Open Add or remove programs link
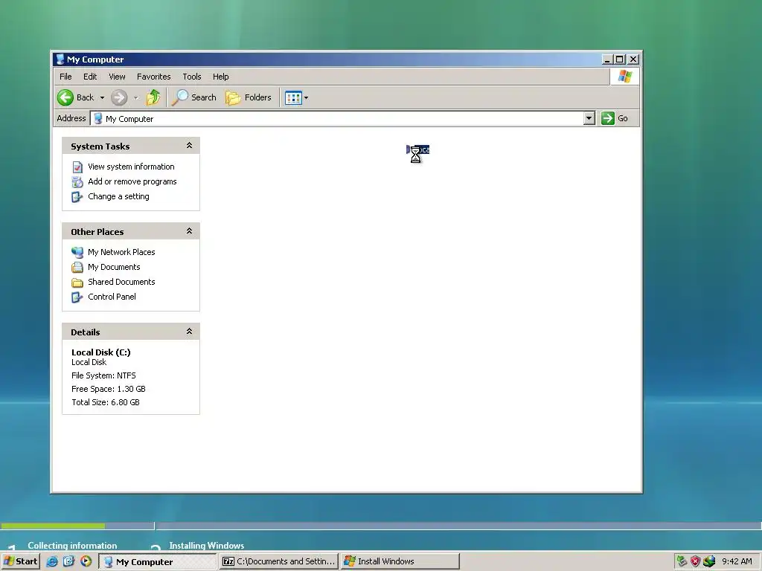 click(x=132, y=181)
